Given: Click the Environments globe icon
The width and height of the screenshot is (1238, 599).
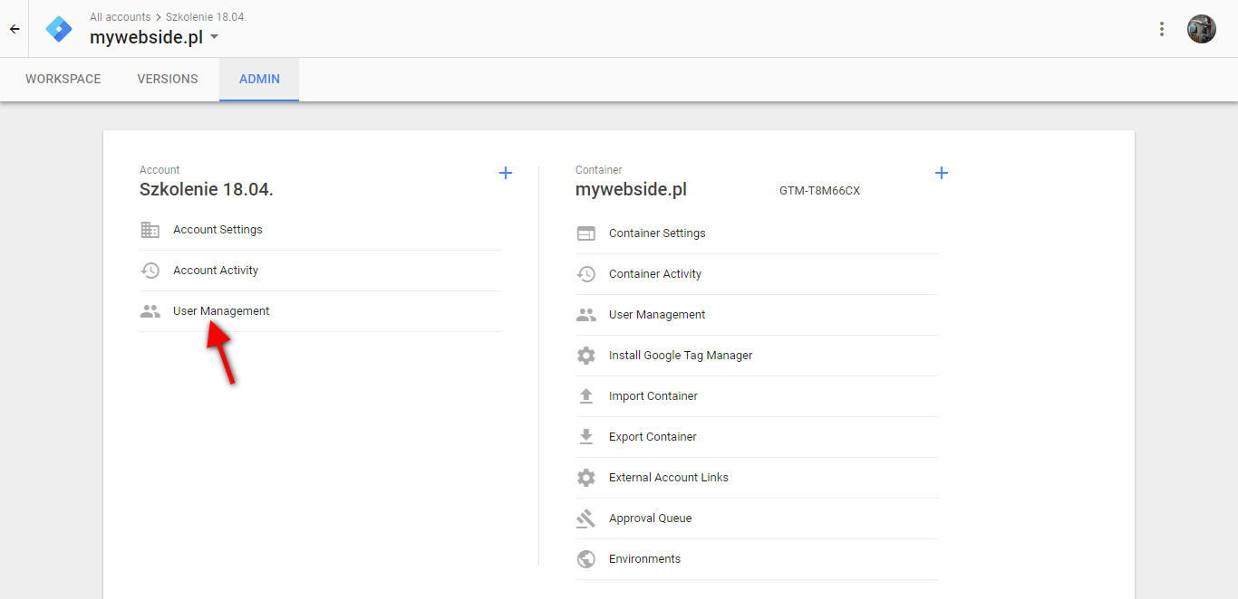Looking at the screenshot, I should click(x=586, y=559).
